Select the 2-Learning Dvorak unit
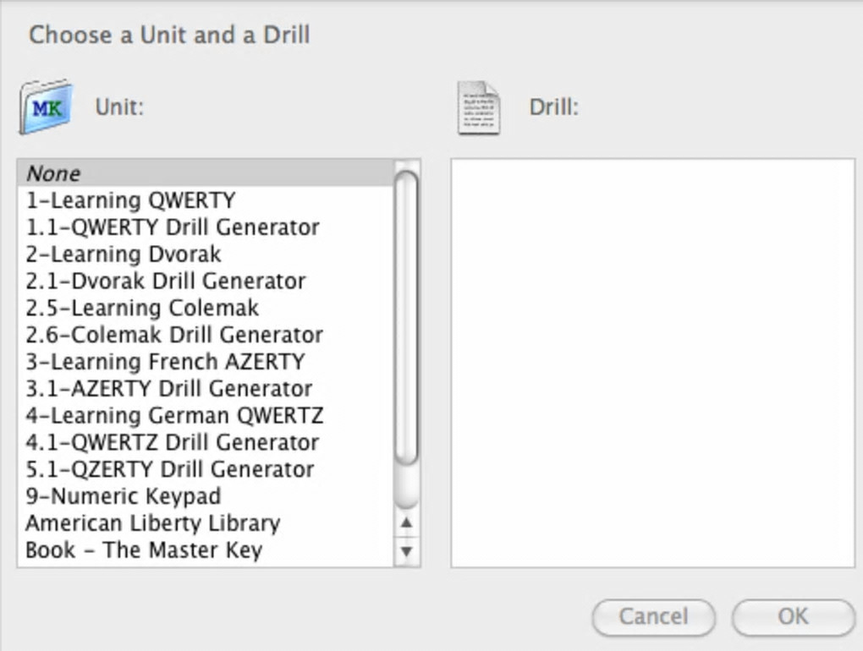Viewport: 863px width, 651px height. tap(124, 254)
